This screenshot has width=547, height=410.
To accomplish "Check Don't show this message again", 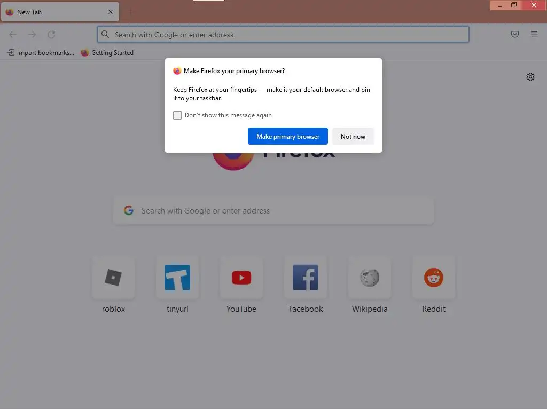I will (x=177, y=115).
